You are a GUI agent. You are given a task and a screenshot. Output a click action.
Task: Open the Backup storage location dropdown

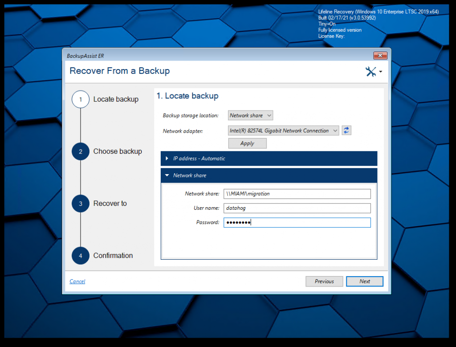250,115
